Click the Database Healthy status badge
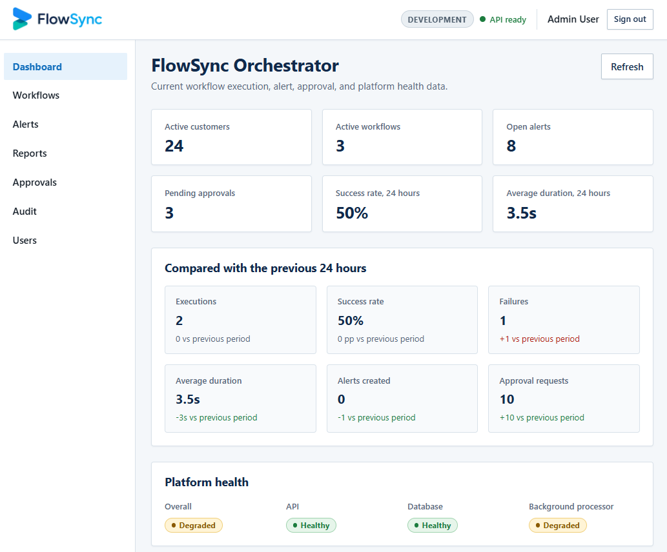 tap(433, 525)
